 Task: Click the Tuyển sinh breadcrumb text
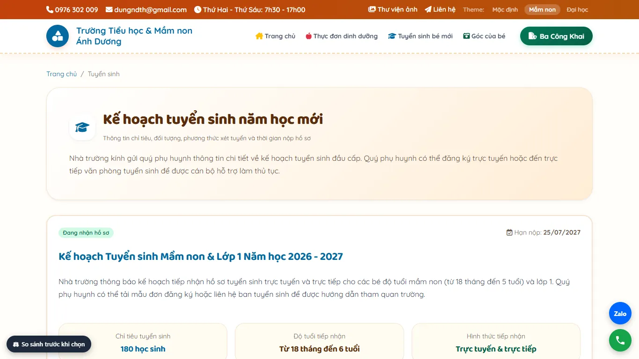pyautogui.click(x=104, y=74)
